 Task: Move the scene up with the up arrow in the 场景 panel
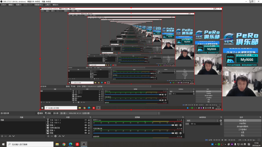[x=10, y=136]
